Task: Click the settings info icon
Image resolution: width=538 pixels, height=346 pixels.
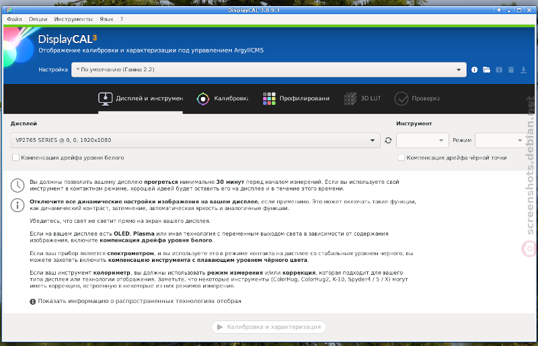Action: click(x=474, y=70)
